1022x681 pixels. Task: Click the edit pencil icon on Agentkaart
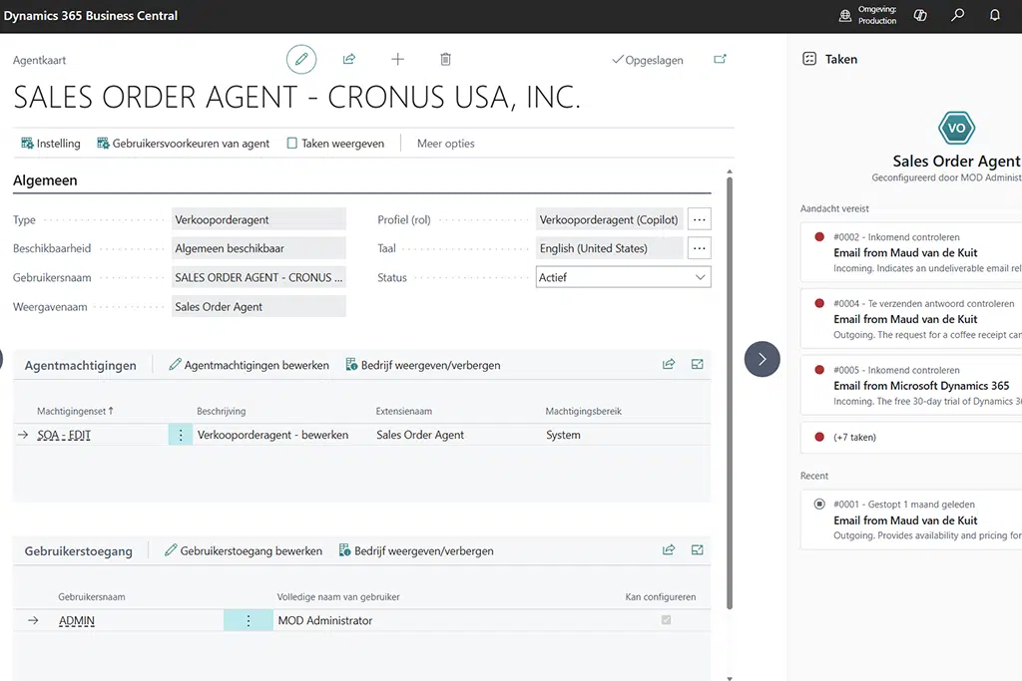[301, 59]
